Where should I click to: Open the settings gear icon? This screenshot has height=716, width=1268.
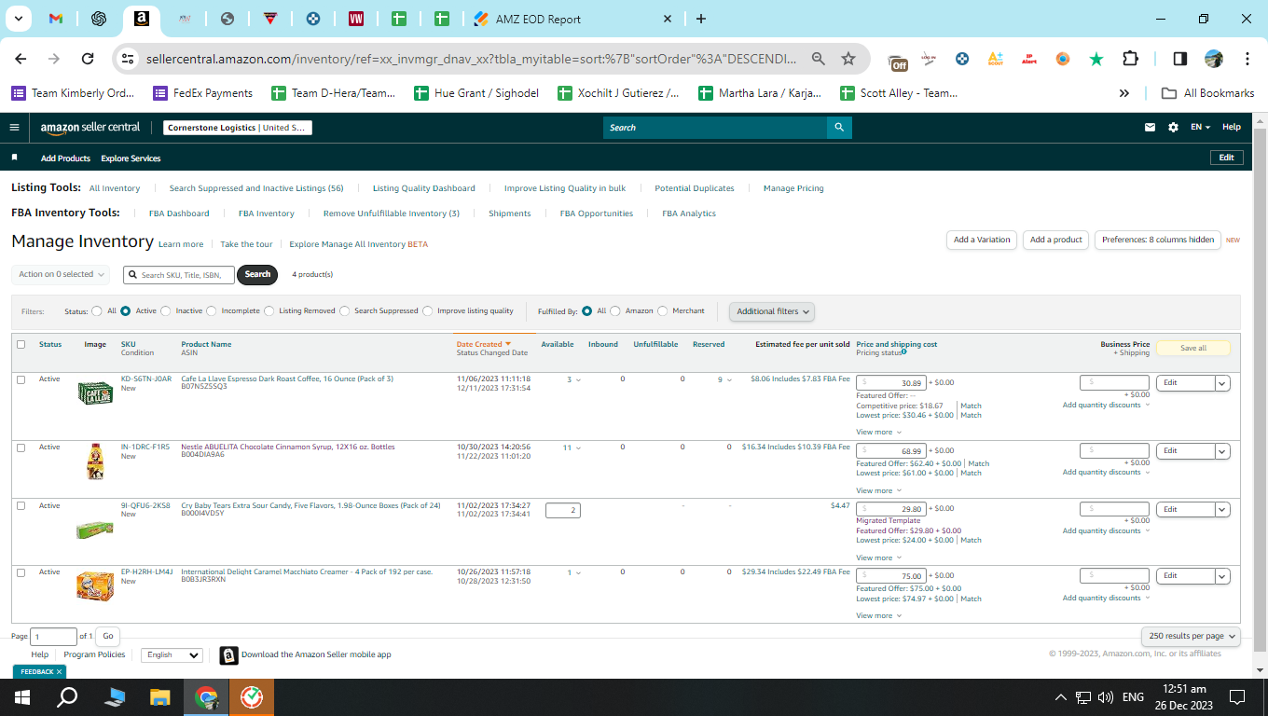point(1173,128)
